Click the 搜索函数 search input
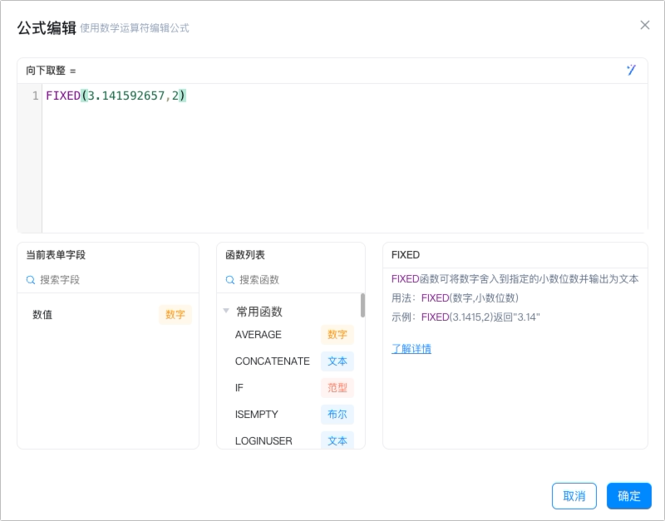 pyautogui.click(x=297, y=280)
